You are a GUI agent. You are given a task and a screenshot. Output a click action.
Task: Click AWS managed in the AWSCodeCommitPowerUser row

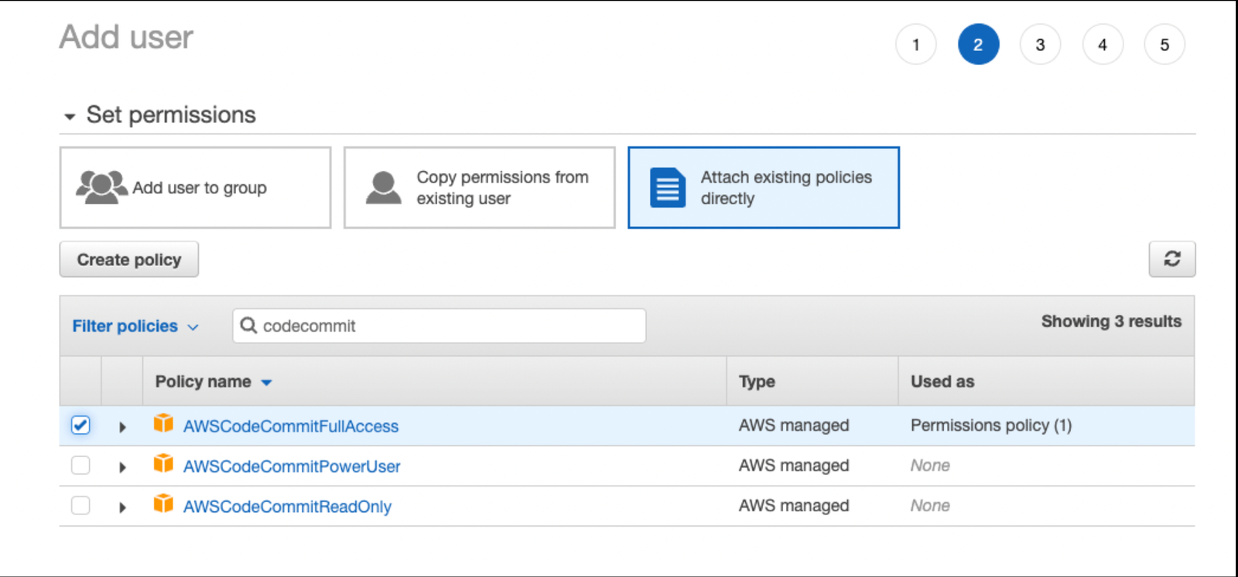(x=794, y=466)
